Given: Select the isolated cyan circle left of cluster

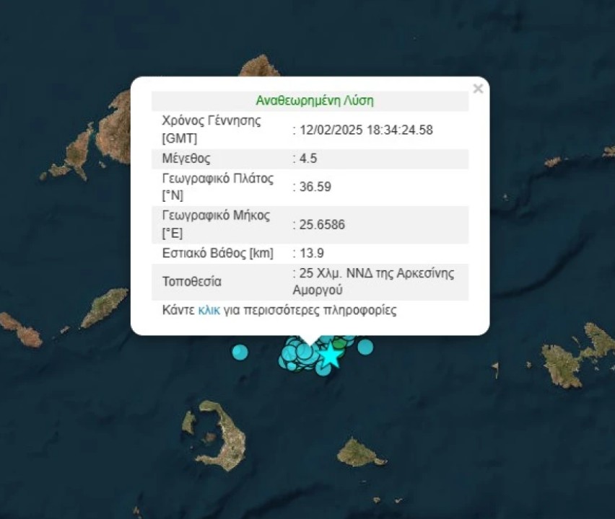Looking at the screenshot, I should coord(240,352).
